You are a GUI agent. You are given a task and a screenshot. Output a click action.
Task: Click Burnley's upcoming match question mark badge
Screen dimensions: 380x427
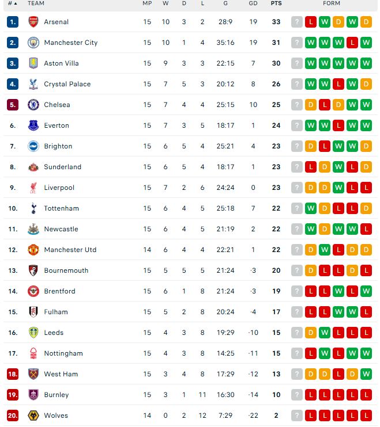297,395
